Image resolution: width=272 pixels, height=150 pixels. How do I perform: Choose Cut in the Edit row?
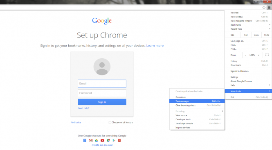click(x=246, y=35)
